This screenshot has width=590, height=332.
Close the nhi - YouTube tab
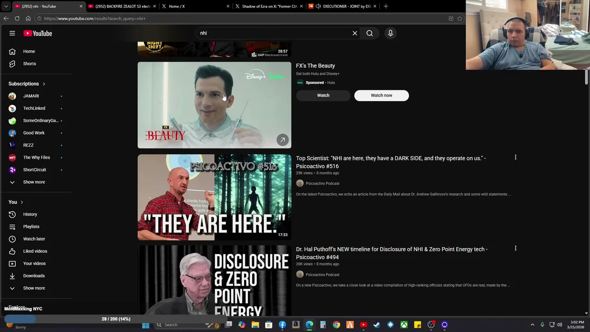coord(81,6)
